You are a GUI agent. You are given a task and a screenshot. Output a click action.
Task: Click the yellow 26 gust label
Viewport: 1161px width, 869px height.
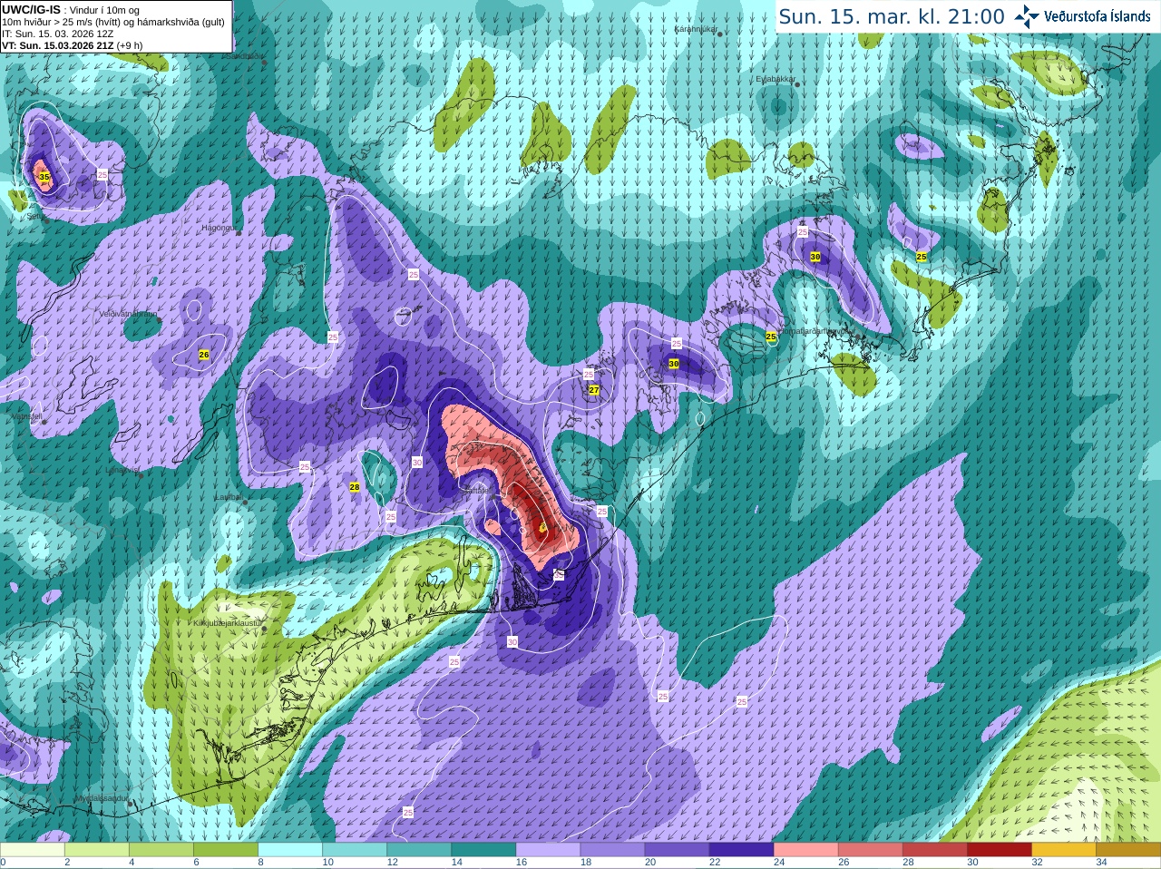tap(204, 355)
